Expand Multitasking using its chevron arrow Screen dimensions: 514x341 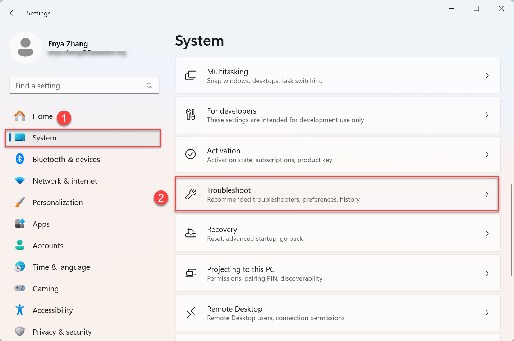[487, 76]
